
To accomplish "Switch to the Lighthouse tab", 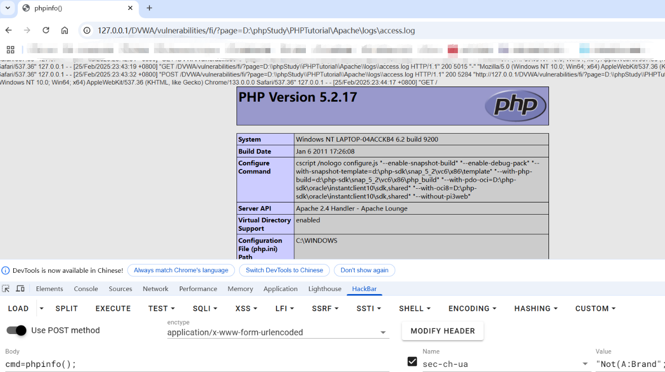I will 325,288.
